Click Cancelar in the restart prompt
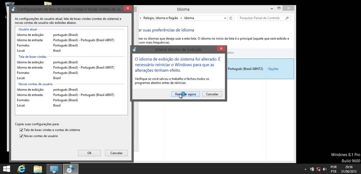Viewport: 361px width, 174px height. [212, 94]
